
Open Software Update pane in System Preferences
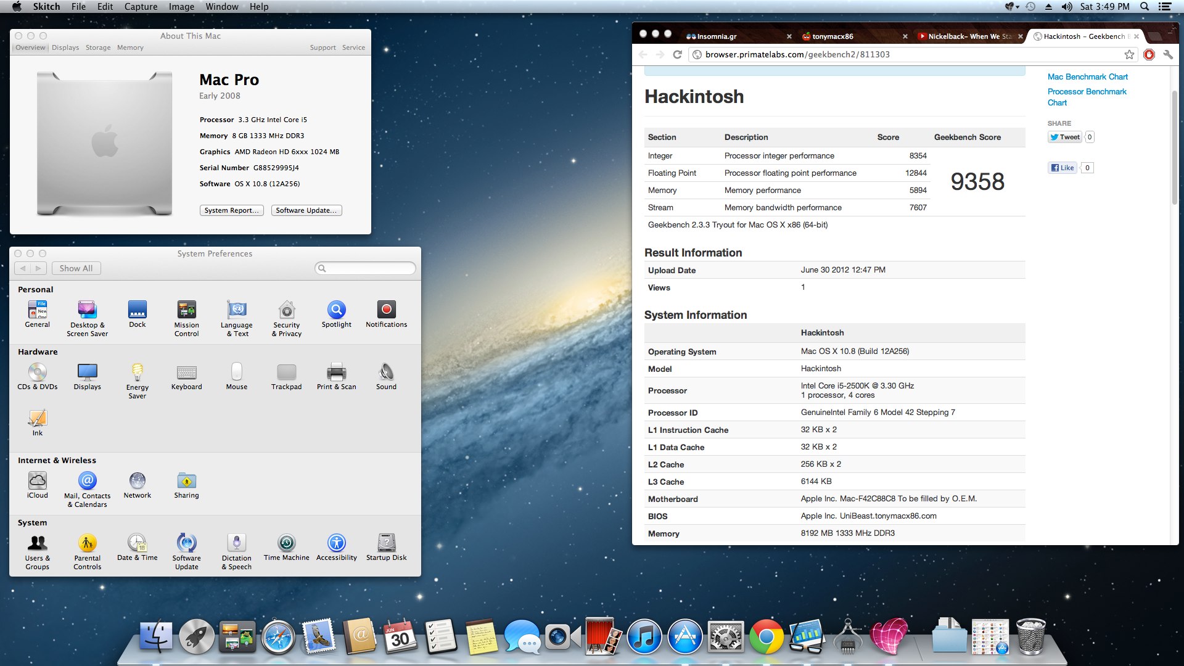pos(186,551)
